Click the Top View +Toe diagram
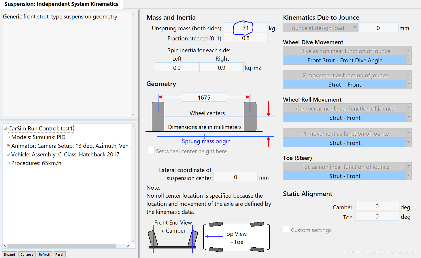 pos(237,237)
